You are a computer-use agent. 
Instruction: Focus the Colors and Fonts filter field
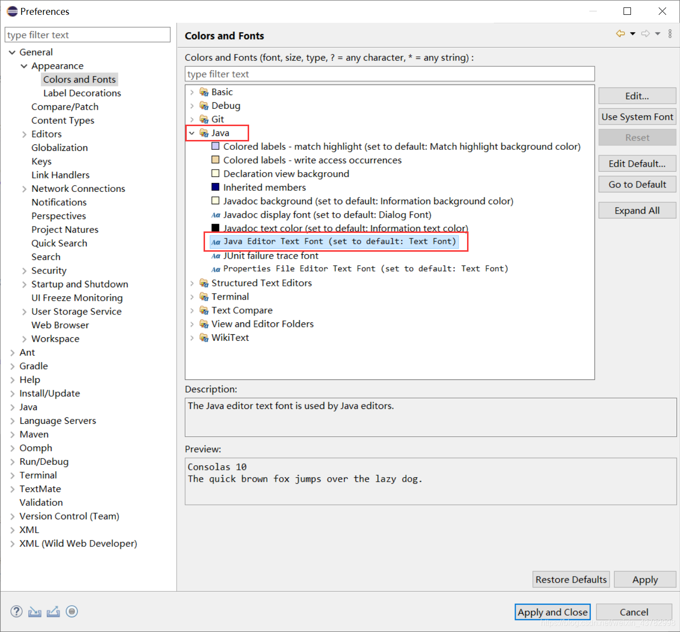coord(390,74)
